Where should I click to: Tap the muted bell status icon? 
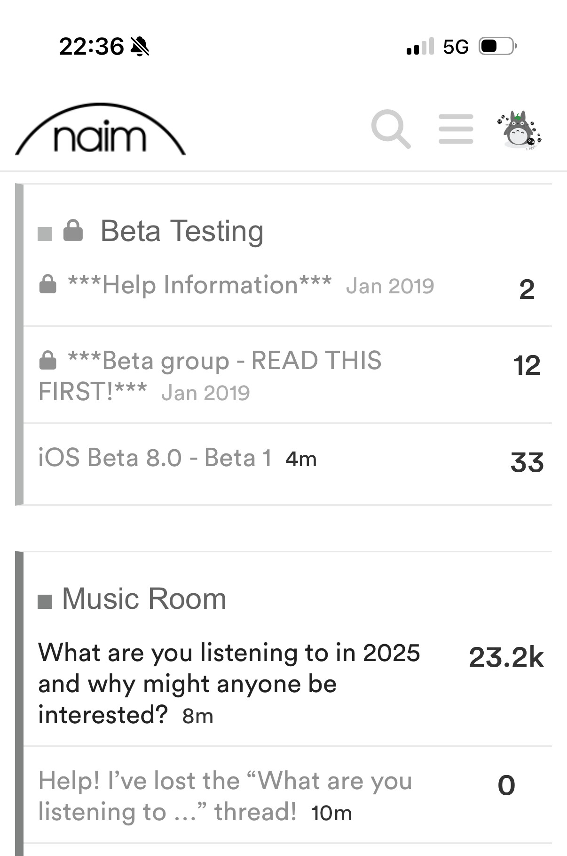tap(139, 47)
